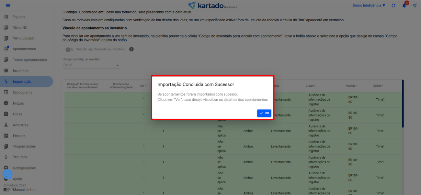Click the Recursos dollar sign icon
Image resolution: width=421 pixels, height=195 pixels.
coord(6,157)
